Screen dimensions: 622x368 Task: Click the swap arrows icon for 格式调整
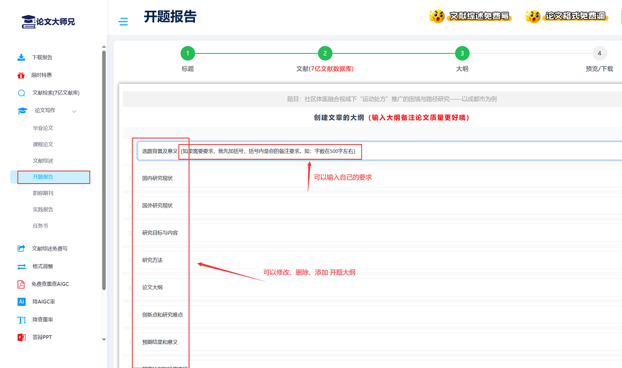click(21, 266)
